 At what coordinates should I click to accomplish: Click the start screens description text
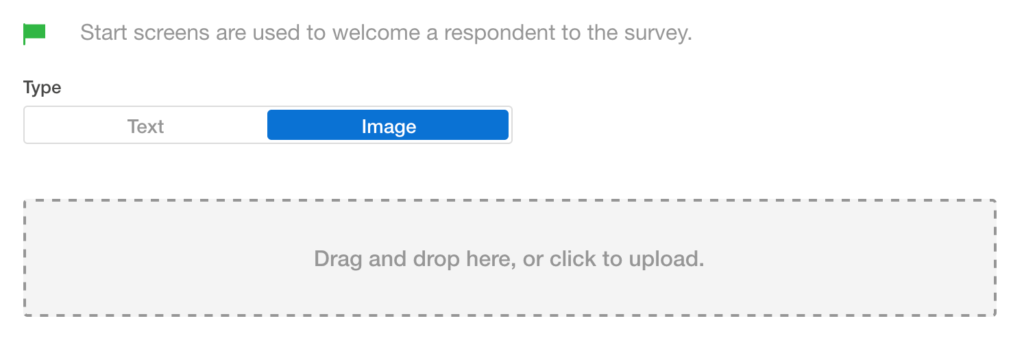tap(386, 34)
